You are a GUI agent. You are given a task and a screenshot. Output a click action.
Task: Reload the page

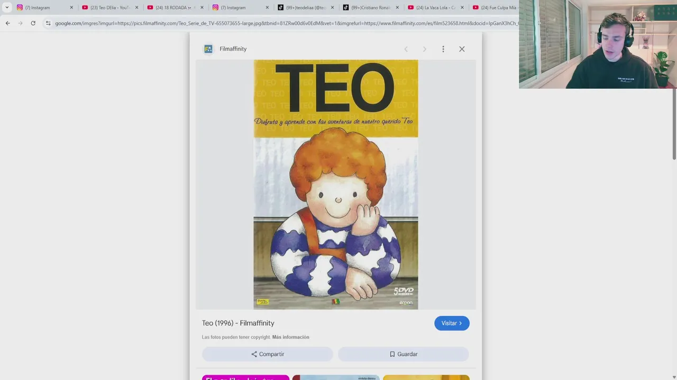point(33,23)
